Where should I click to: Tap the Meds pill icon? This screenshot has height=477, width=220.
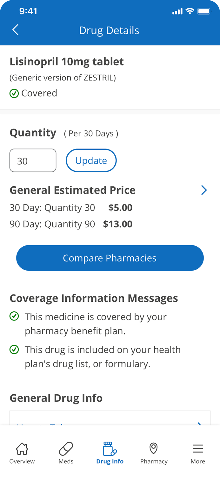click(x=66, y=448)
